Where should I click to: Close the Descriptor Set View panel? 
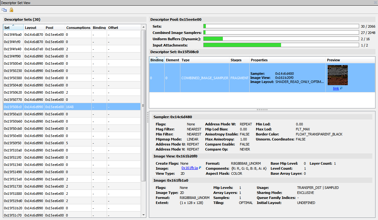click(375, 3)
